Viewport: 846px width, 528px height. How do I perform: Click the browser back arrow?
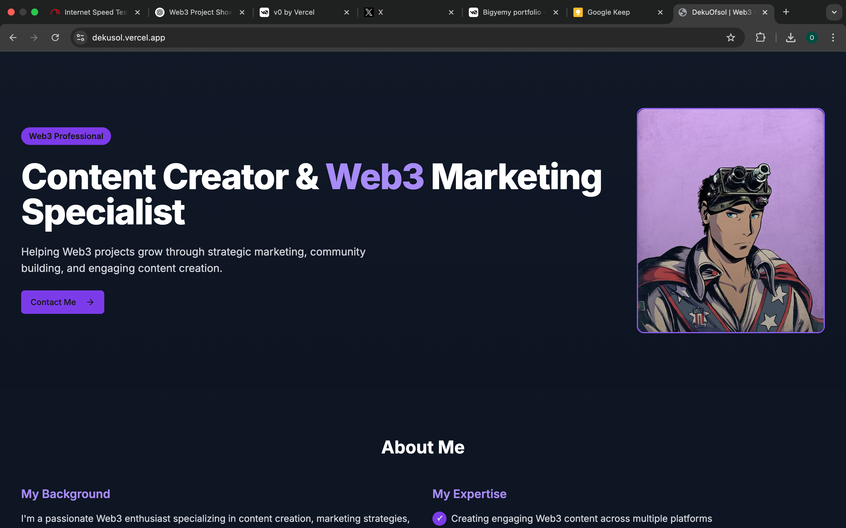tap(13, 37)
